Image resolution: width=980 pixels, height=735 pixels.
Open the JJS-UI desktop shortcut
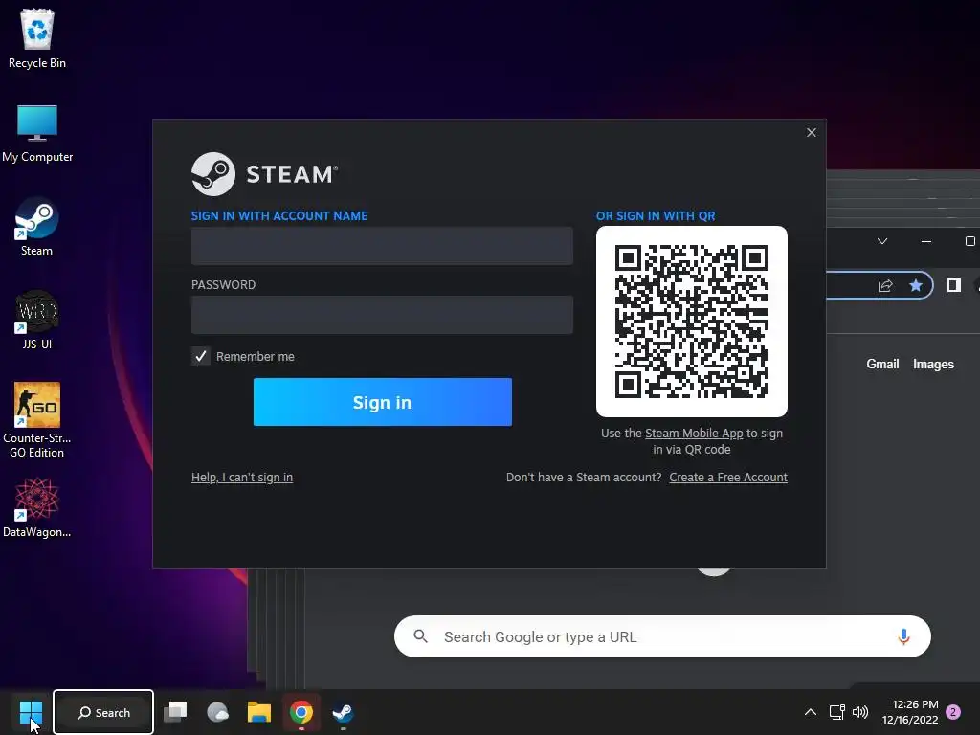(x=37, y=321)
